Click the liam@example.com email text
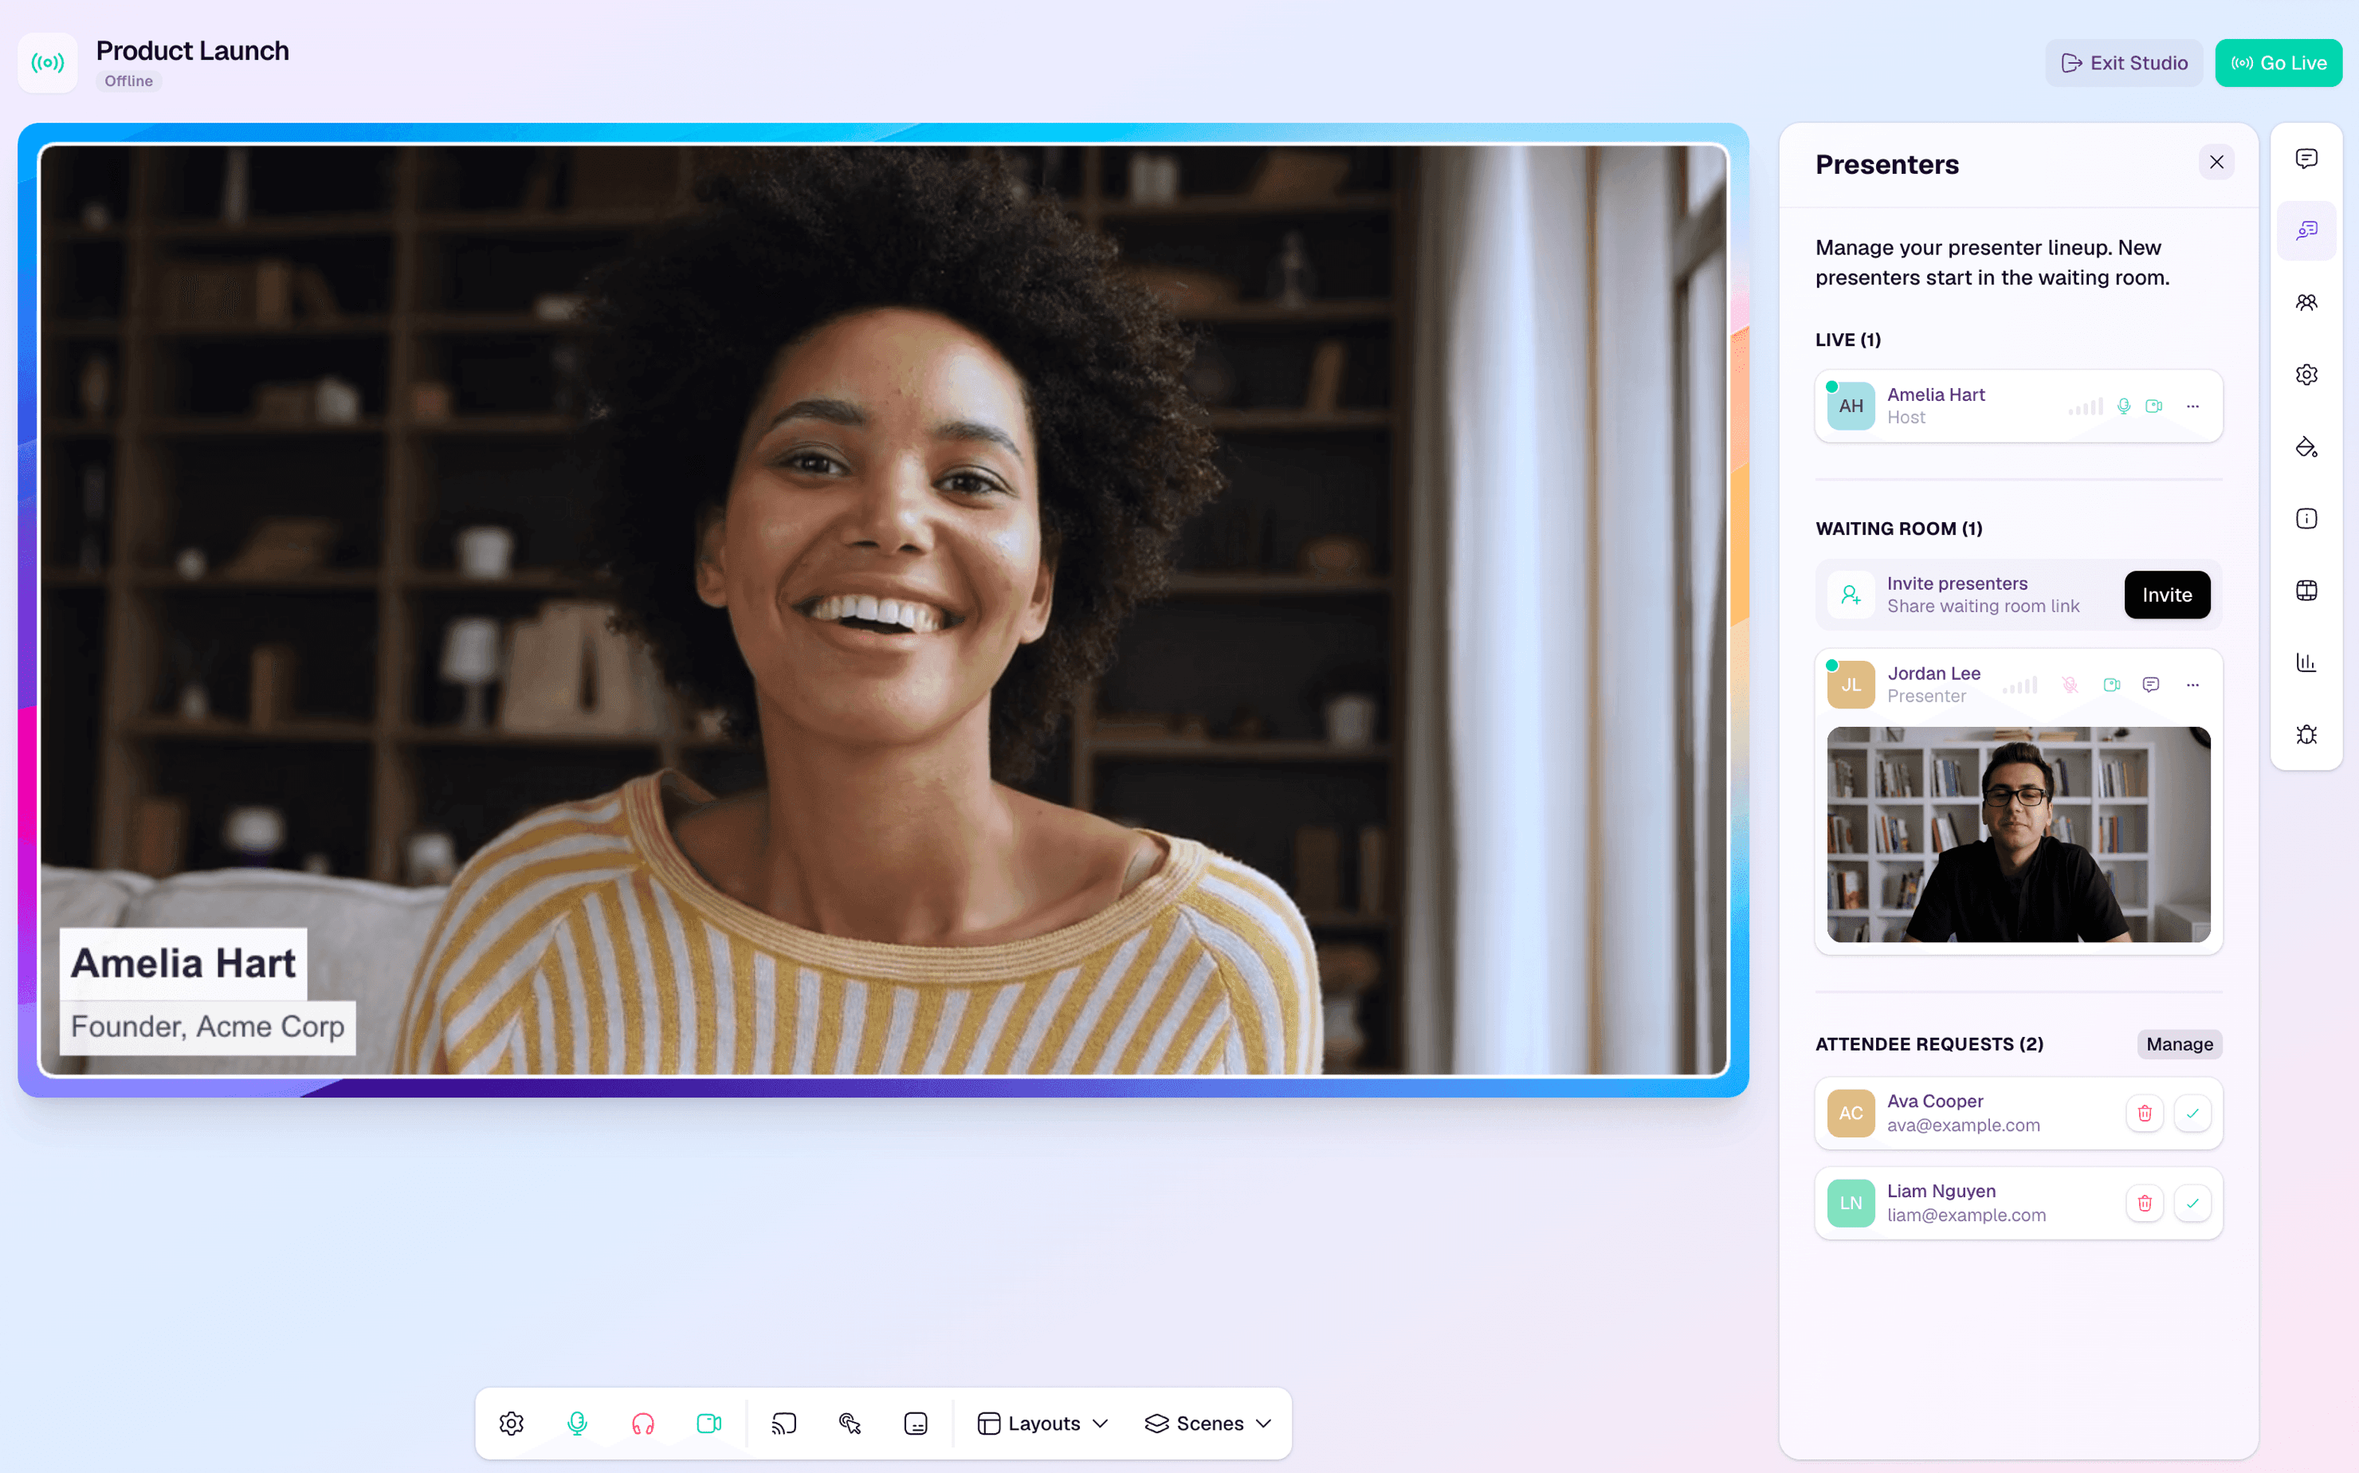The width and height of the screenshot is (2359, 1473). (x=1965, y=1215)
